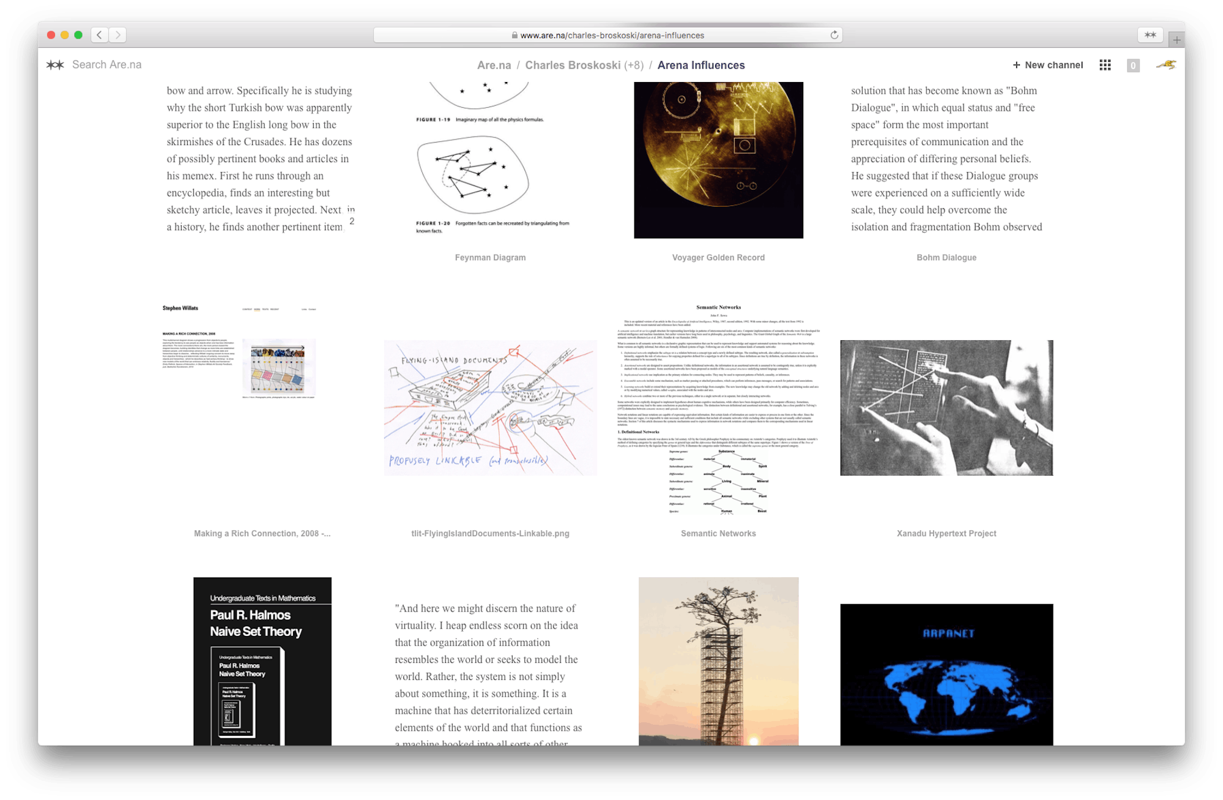Click the notification count badge
The width and height of the screenshot is (1223, 800).
(1132, 65)
